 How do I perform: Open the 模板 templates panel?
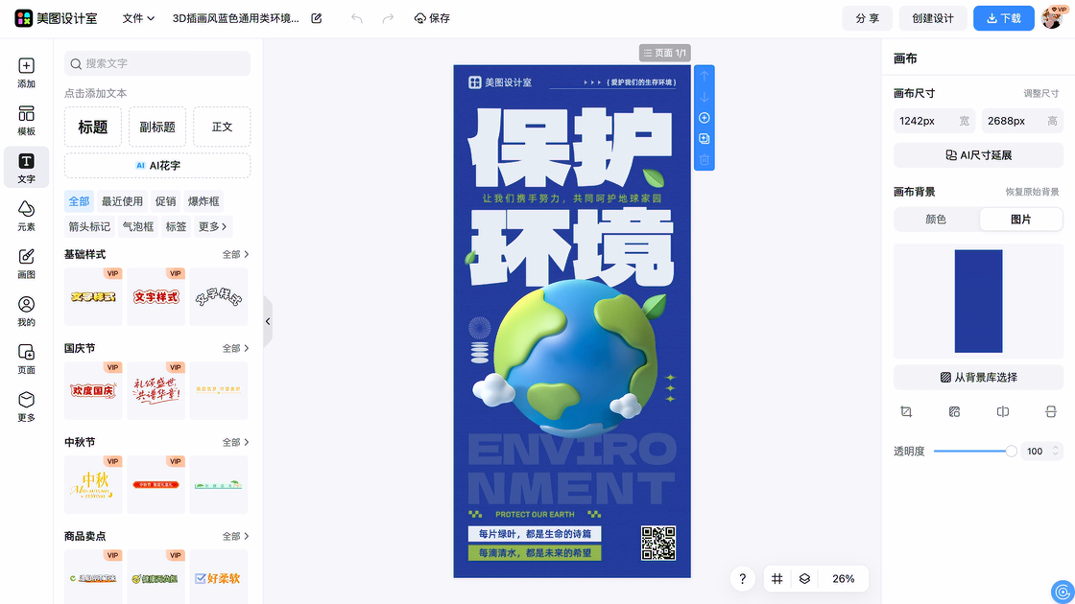pyautogui.click(x=26, y=121)
